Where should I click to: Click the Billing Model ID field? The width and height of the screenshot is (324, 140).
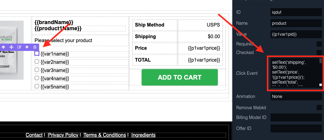tap(296, 118)
